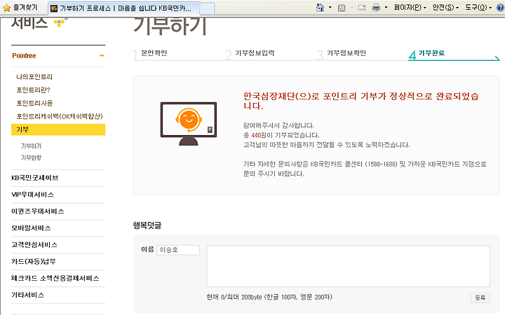Open the Favorites star button
The width and height of the screenshot is (505, 315).
(20, 8)
